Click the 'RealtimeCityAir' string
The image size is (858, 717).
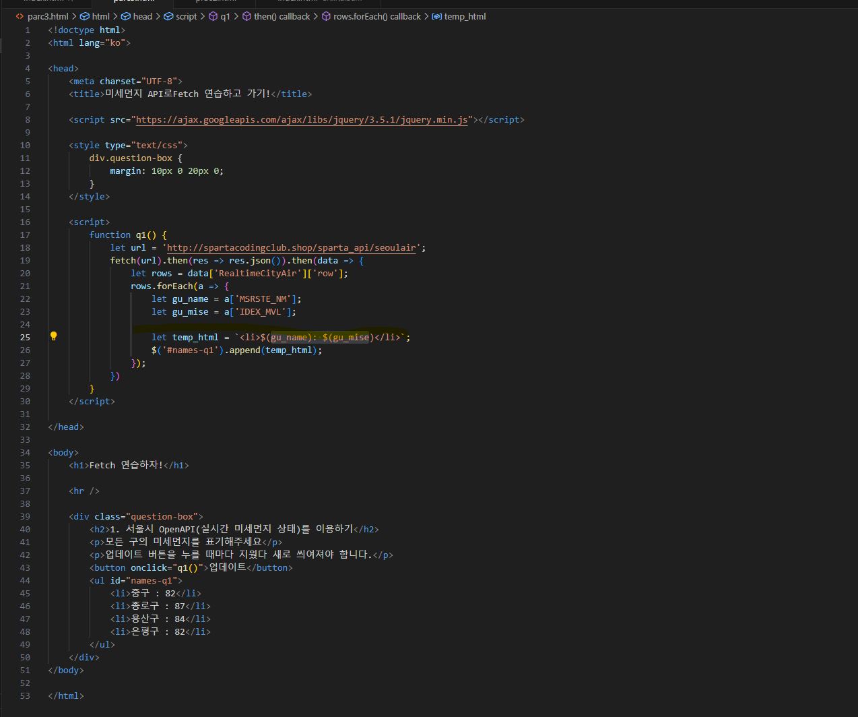[258, 273]
